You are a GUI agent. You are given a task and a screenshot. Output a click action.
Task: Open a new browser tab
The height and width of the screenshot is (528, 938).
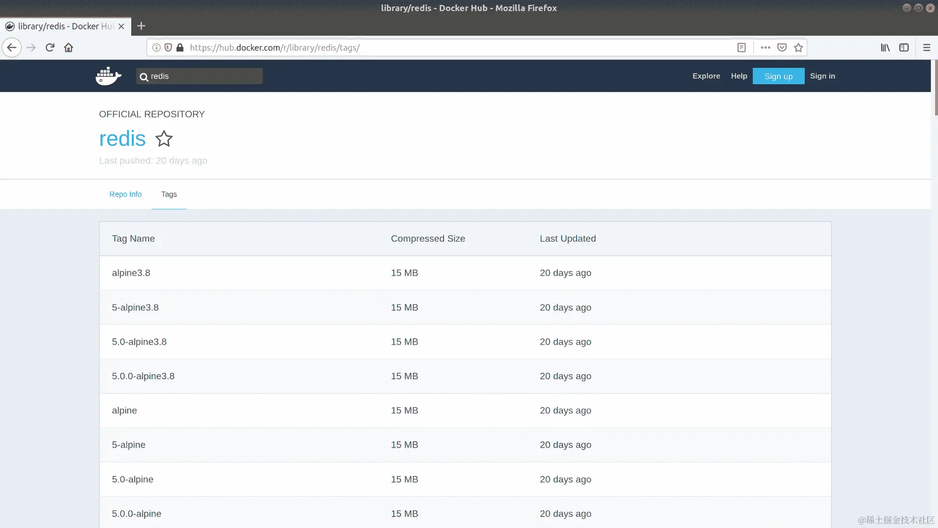tap(141, 26)
